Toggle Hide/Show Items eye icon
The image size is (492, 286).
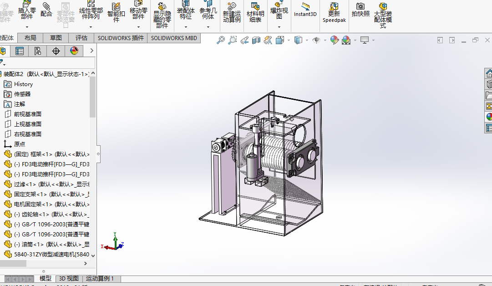[x=316, y=40]
